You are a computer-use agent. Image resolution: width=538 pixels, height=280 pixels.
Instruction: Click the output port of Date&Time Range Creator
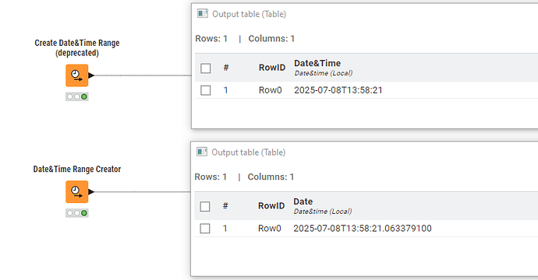tap(91, 192)
